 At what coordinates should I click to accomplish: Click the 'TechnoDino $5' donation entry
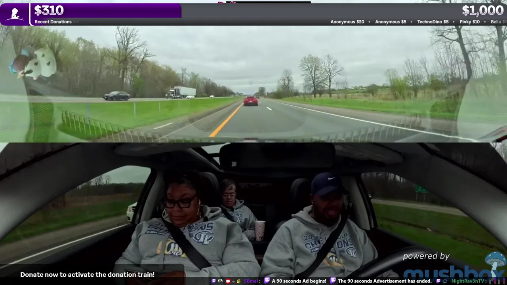(x=433, y=22)
